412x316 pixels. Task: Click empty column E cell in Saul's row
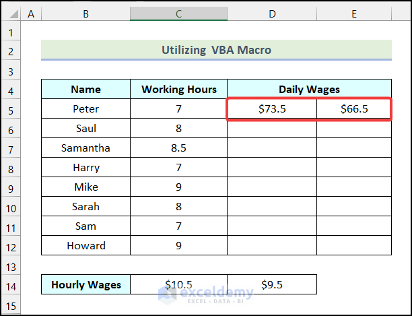coord(354,128)
